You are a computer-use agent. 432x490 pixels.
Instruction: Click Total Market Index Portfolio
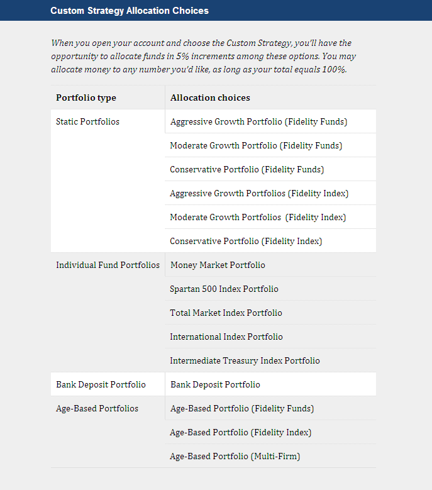pyautogui.click(x=226, y=313)
